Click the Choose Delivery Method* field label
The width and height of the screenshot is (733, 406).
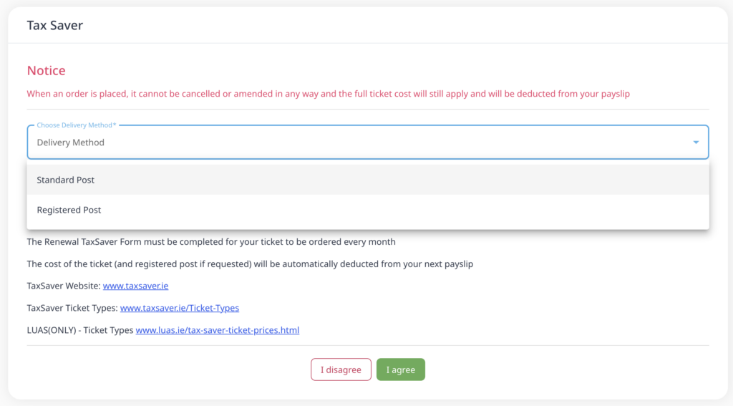click(x=77, y=125)
